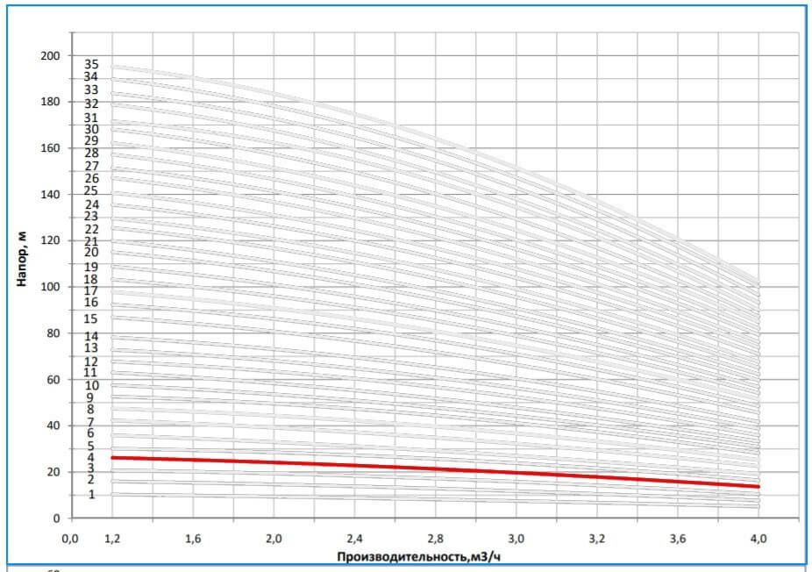Select the 4,0 tick on horizontal axis

point(759,538)
